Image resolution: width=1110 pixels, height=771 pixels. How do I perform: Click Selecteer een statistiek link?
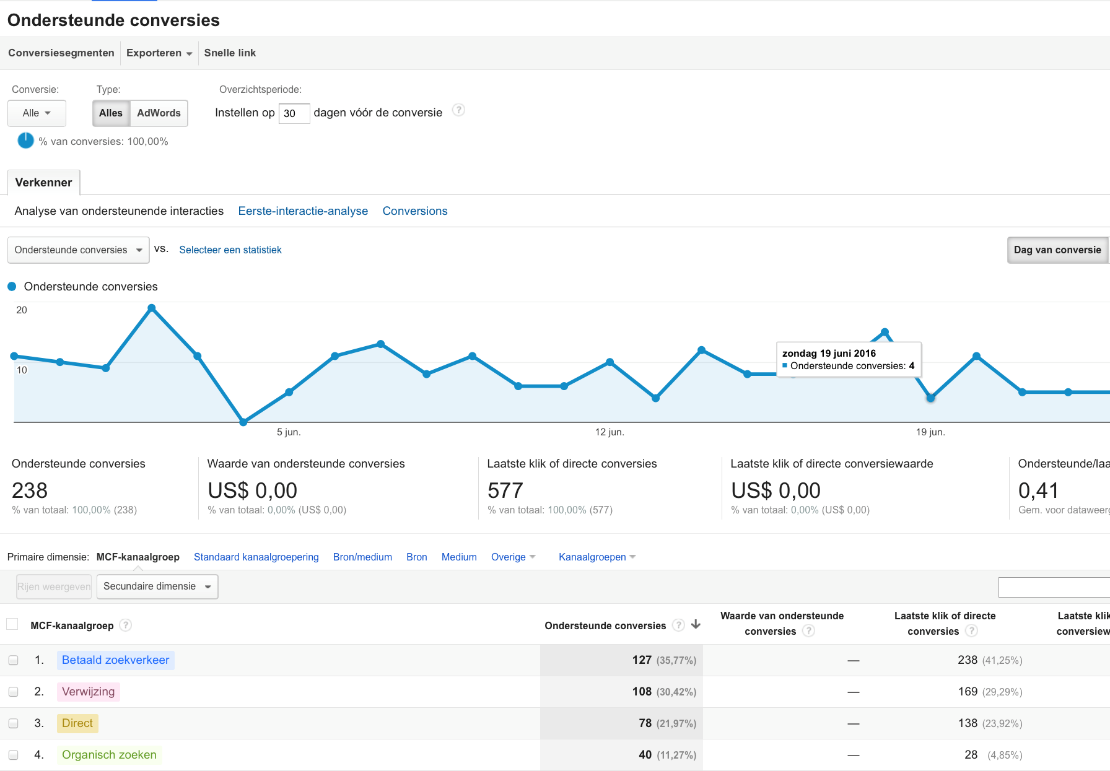click(x=230, y=250)
